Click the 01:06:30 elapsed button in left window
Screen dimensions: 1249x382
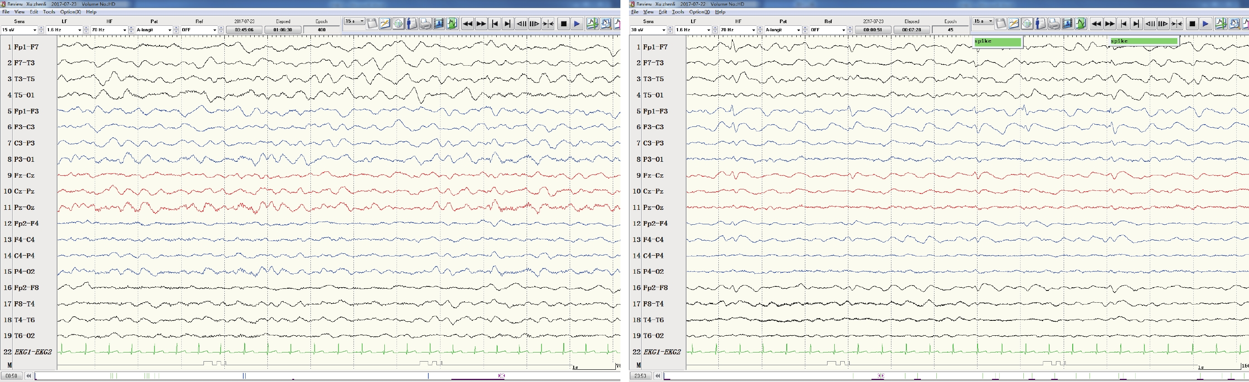click(x=283, y=30)
